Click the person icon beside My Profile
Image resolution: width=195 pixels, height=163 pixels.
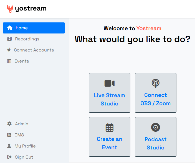tap(9, 146)
